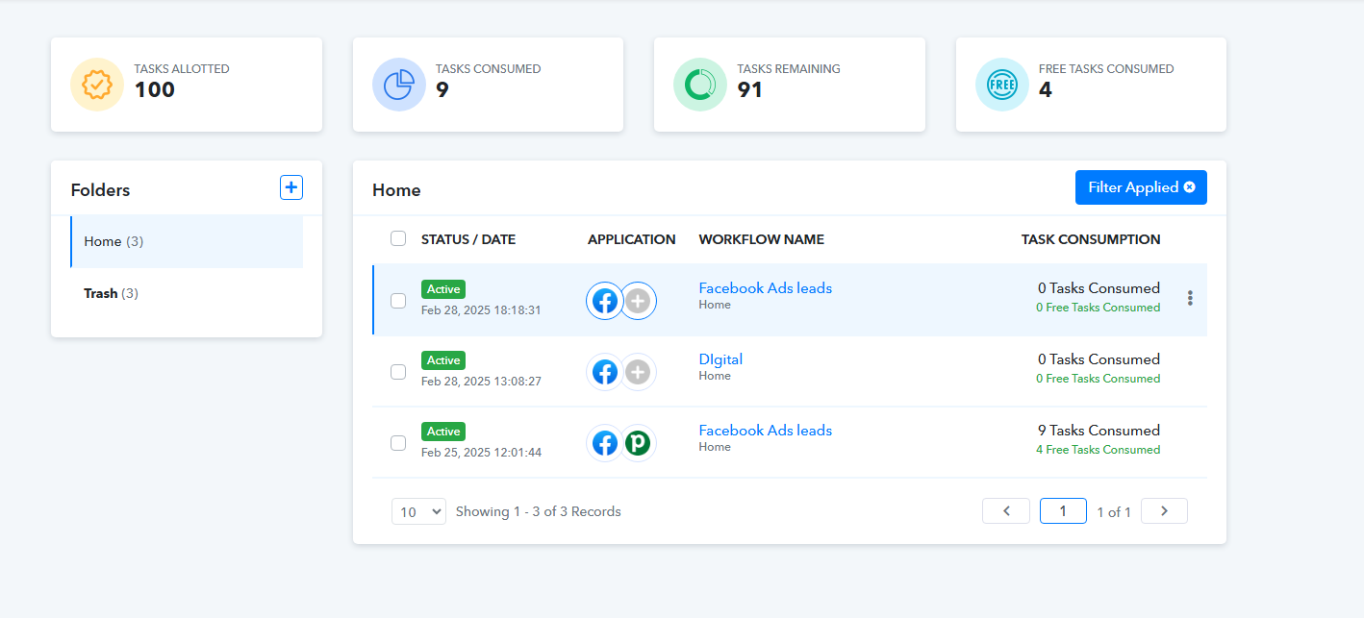Click Facebook icon in Feb 28 18:18:31 row
The height and width of the screenshot is (618, 1364).
point(605,301)
